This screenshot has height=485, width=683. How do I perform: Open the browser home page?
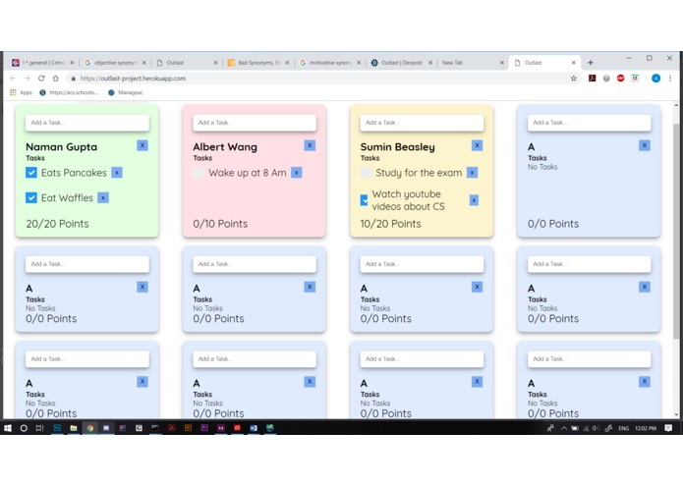[x=56, y=79]
